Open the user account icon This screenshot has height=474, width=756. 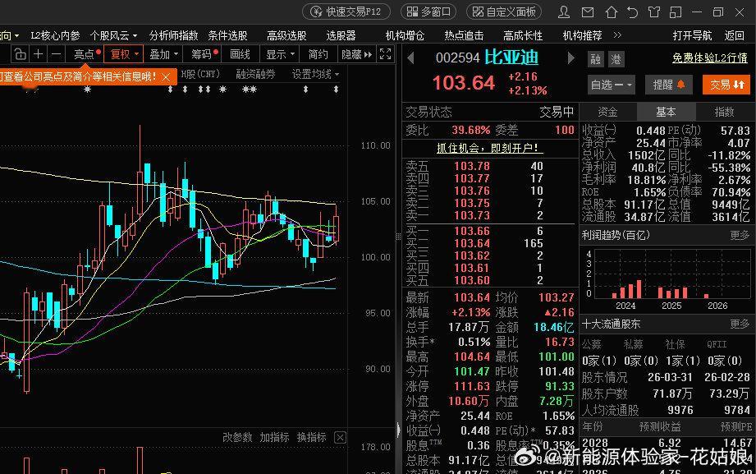[564, 12]
